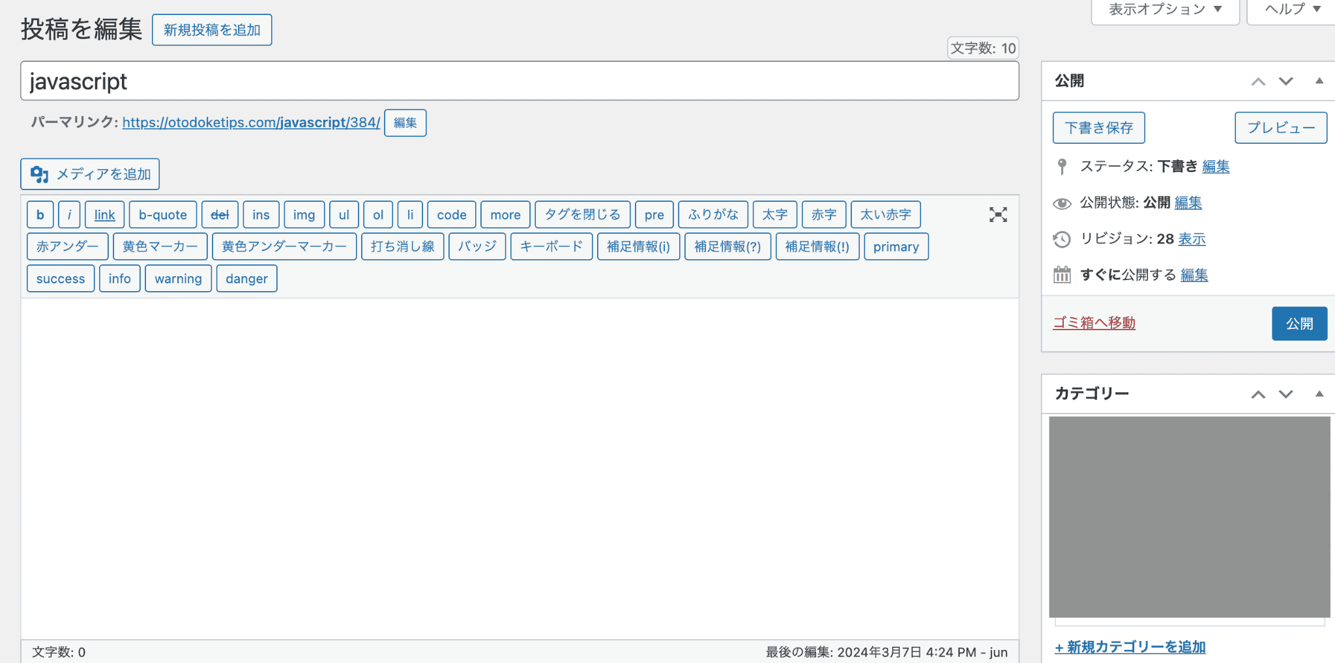
Task: Move the カテゴリー panel up
Action: pos(1258,394)
